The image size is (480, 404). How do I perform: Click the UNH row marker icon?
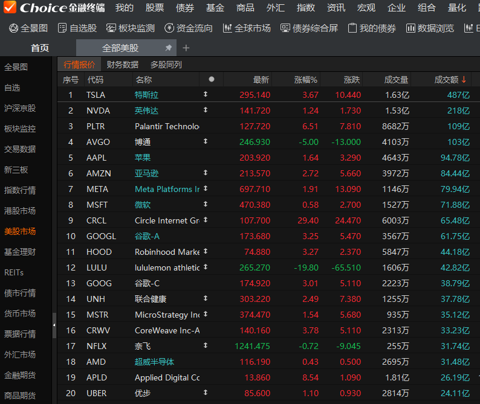click(206, 298)
